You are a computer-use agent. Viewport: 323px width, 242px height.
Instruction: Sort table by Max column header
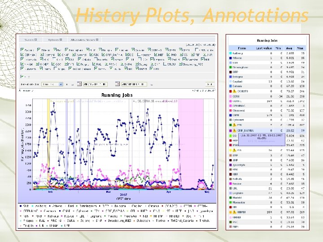[300, 48]
